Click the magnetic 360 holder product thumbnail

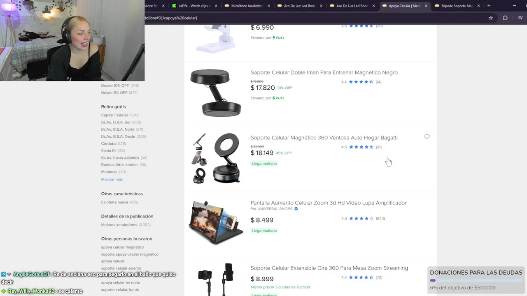point(216,158)
